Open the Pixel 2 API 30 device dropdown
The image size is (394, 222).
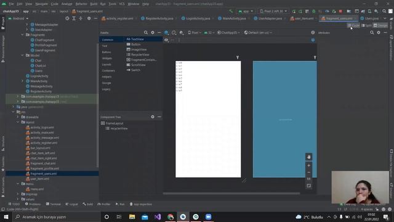(x=273, y=11)
